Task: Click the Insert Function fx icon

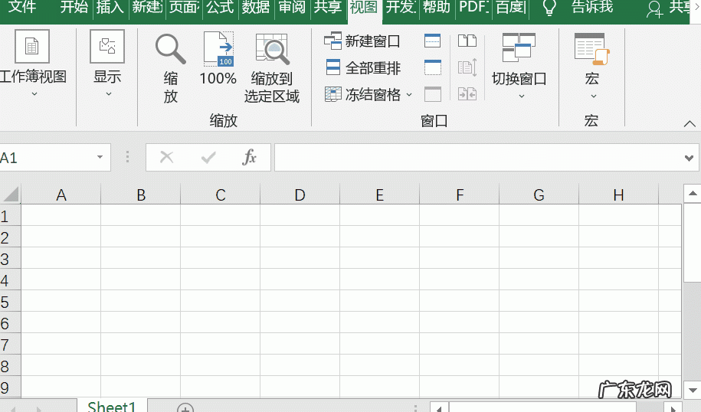Action: [x=249, y=158]
